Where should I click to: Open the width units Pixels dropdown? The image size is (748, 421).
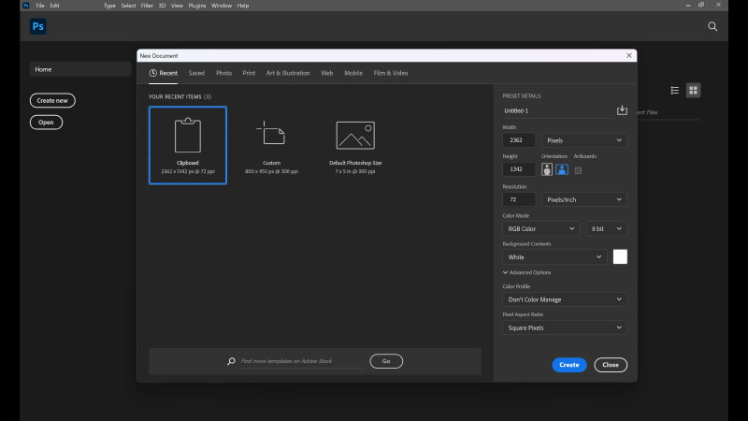[585, 140]
